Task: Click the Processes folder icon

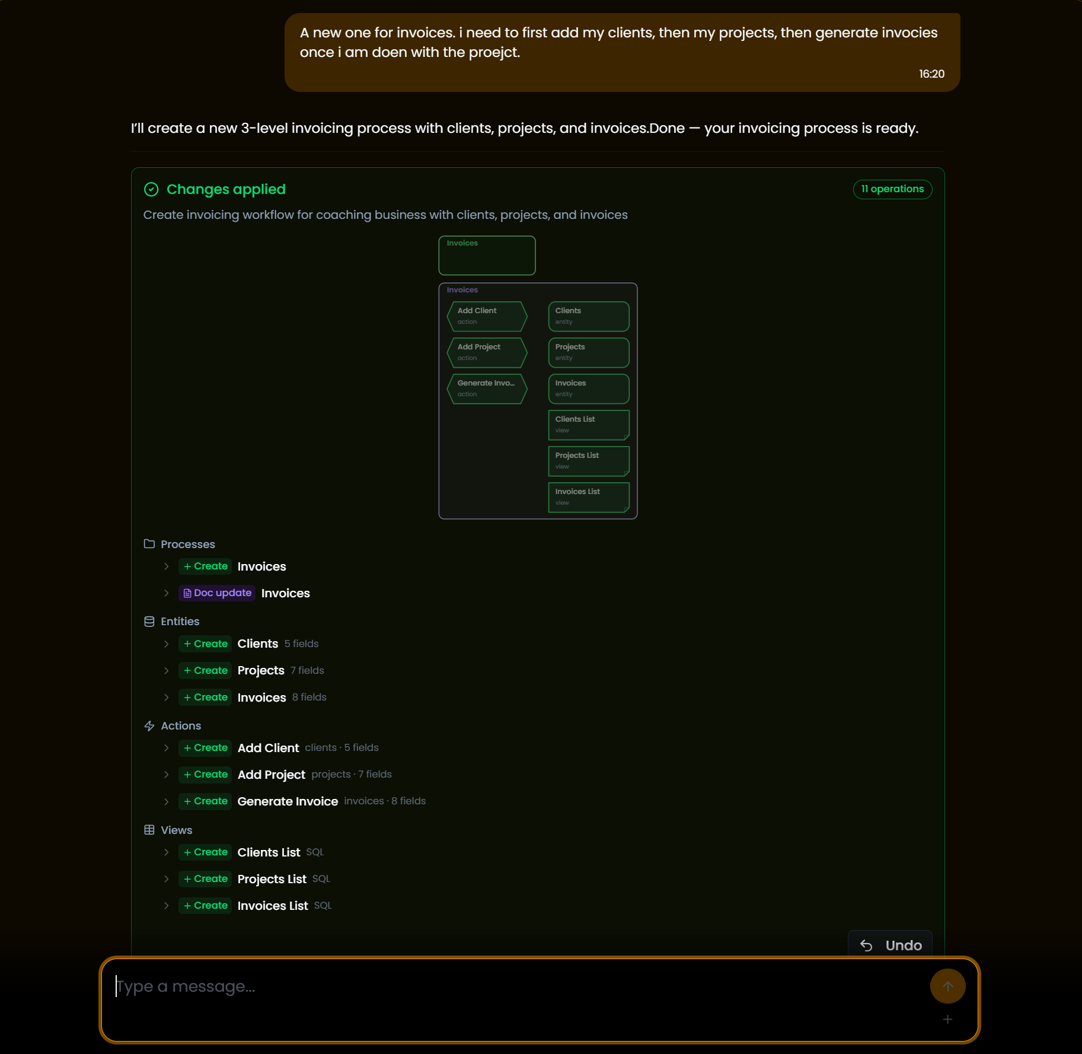Action: coord(149,544)
